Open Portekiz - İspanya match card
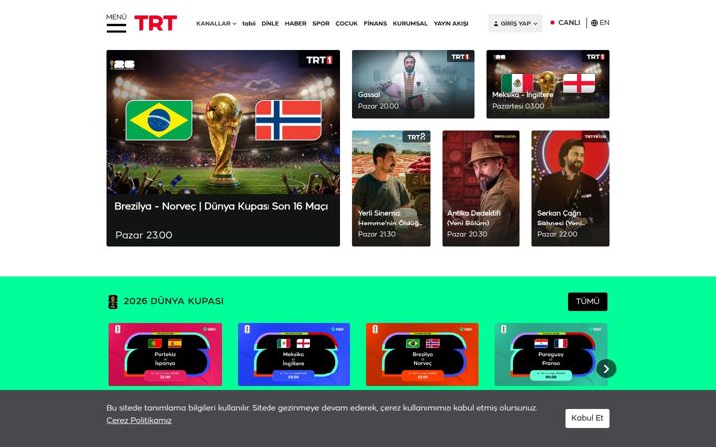Viewport: 716px width, 447px height. (x=165, y=355)
